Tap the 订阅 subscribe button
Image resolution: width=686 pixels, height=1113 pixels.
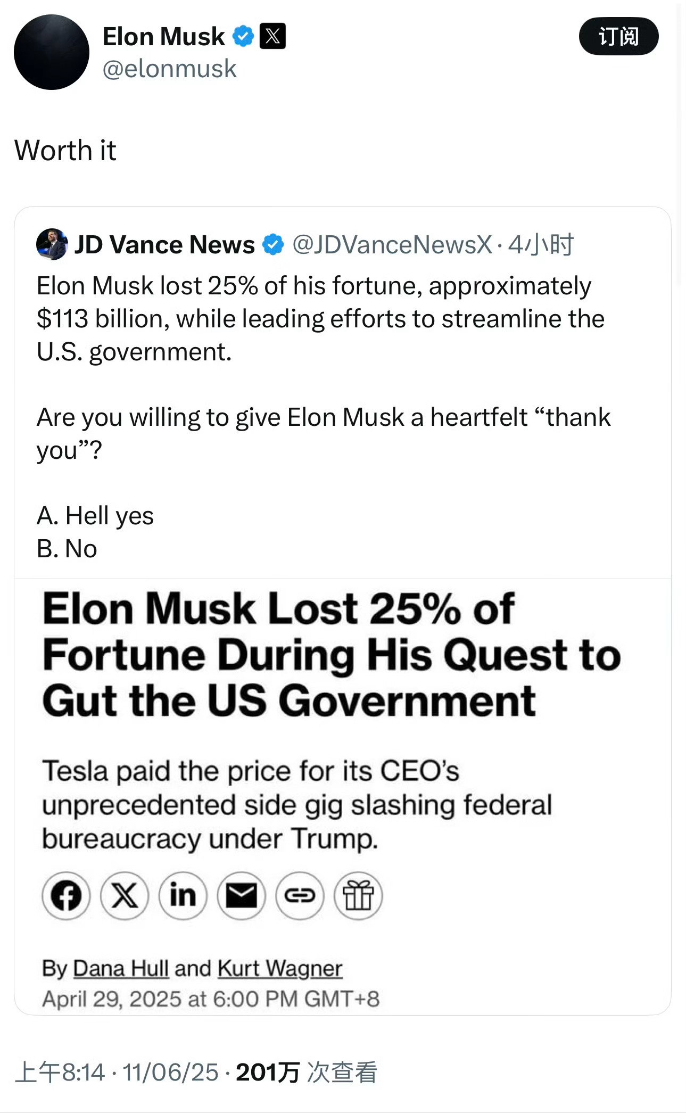coord(618,36)
